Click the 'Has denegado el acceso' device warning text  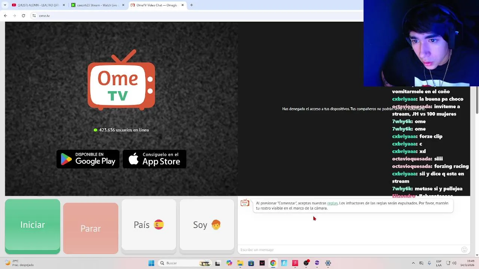click(354, 109)
